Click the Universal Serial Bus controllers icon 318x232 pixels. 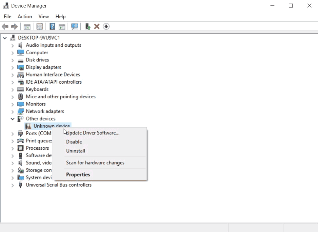pyautogui.click(x=20, y=185)
